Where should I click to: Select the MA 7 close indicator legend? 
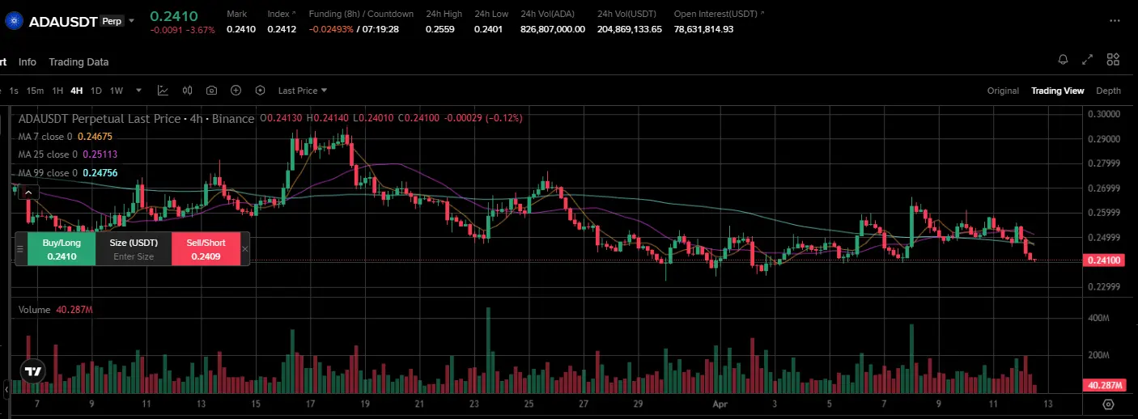pyautogui.click(x=65, y=137)
